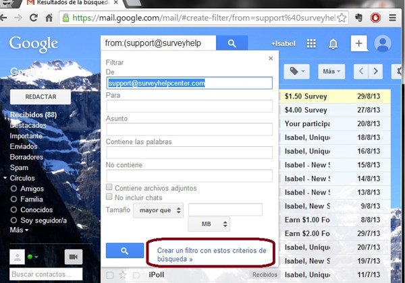405x283 pixels.
Task: Open Enviados folder
Action: click(x=24, y=146)
